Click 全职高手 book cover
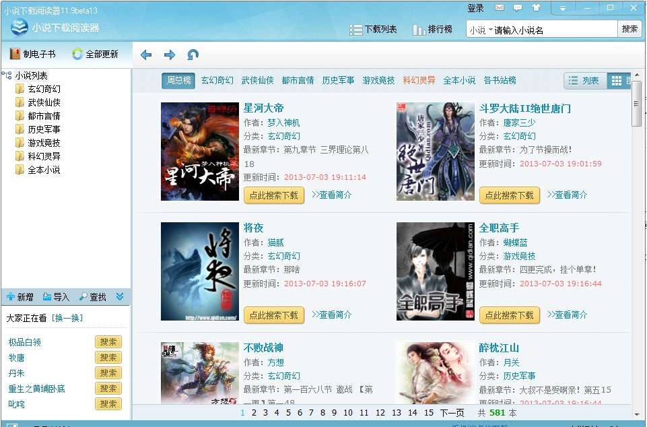647x427 pixels. point(436,271)
